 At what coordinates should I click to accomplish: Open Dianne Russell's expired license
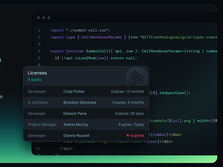[x=76, y=136]
